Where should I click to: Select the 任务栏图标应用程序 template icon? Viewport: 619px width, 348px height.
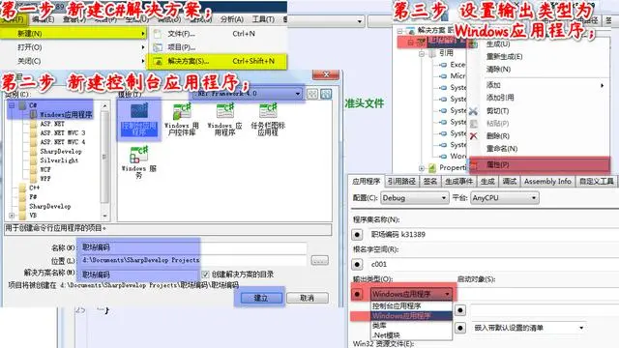coord(268,111)
